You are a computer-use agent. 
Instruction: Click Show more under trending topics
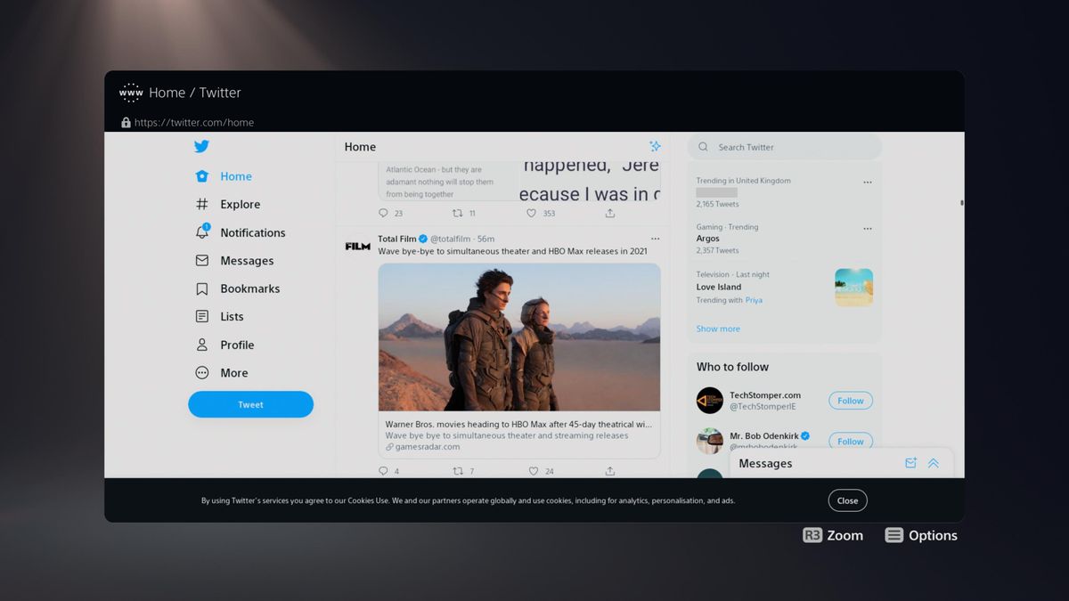click(717, 329)
